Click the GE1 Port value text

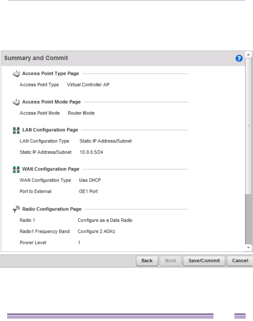click(x=88, y=191)
